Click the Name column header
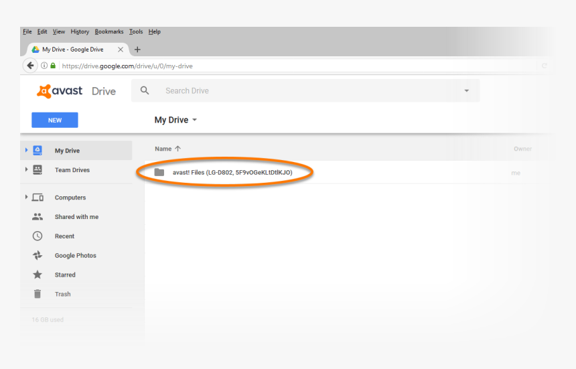The width and height of the screenshot is (576, 369). click(163, 149)
